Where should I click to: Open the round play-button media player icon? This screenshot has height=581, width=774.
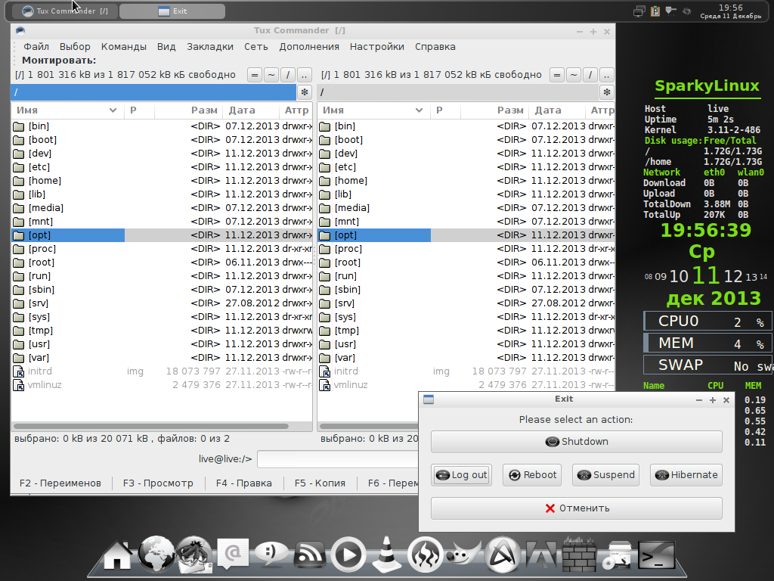[348, 555]
